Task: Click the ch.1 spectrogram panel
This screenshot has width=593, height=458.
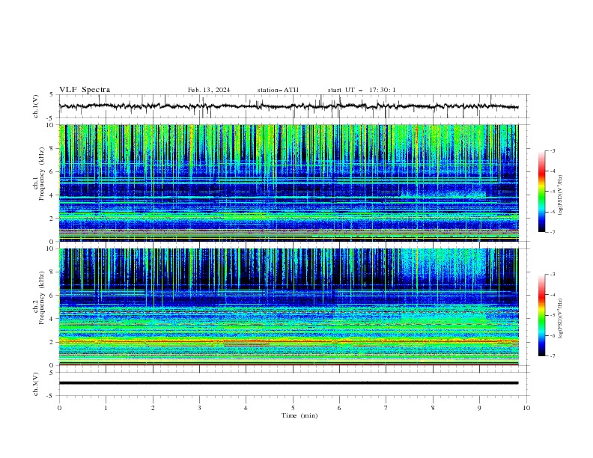Action: (x=289, y=183)
